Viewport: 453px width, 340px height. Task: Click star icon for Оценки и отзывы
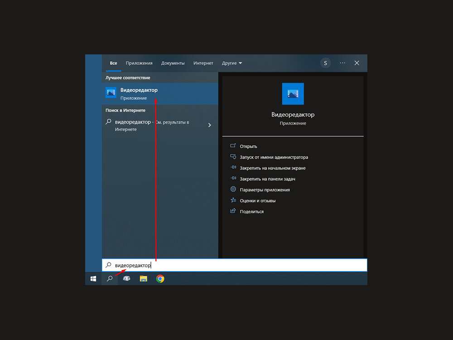[233, 200]
